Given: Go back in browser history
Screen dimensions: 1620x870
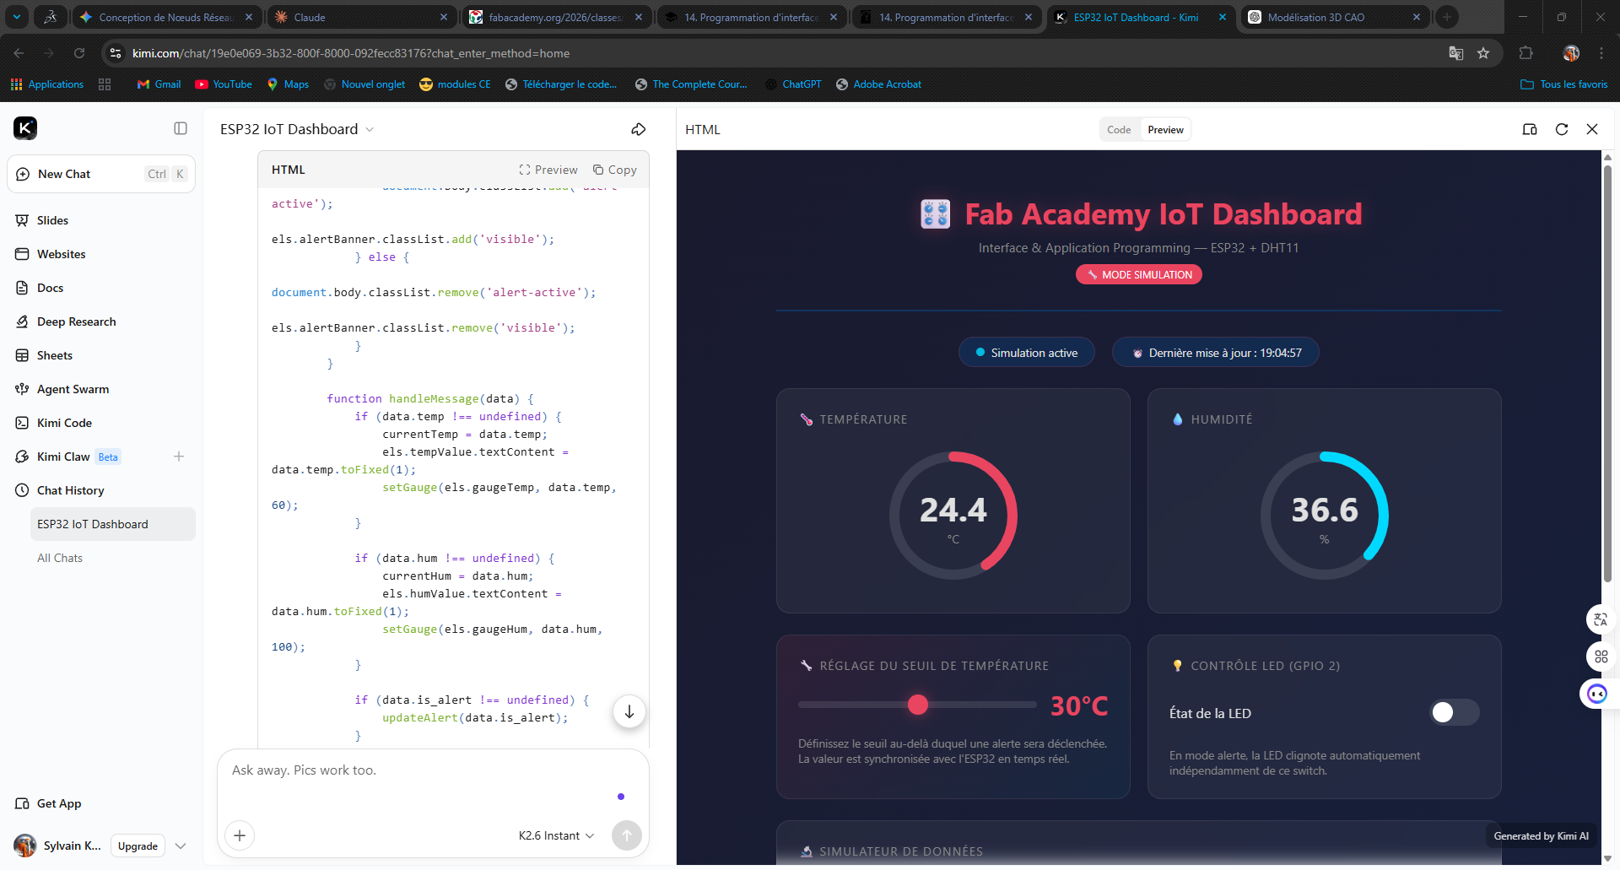Looking at the screenshot, I should pos(19,53).
